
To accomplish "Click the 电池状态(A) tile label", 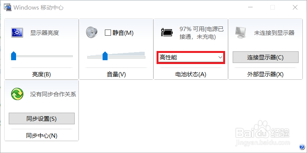I will pos(191,74).
